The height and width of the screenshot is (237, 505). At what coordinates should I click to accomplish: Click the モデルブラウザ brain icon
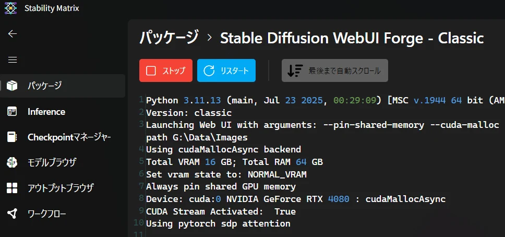12,162
